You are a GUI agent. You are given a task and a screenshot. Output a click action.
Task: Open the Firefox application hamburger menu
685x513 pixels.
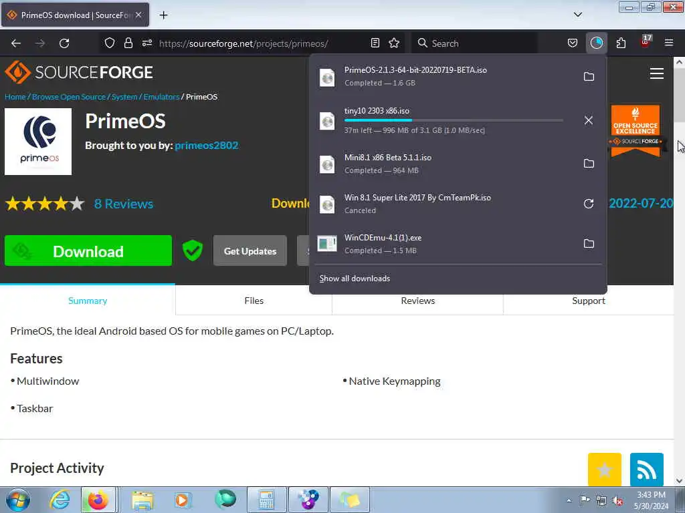(668, 43)
